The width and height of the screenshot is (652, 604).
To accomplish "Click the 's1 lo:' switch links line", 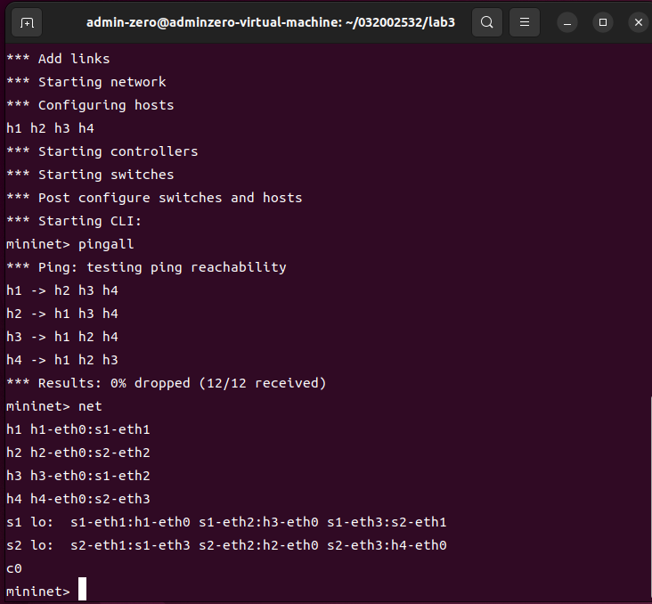I will click(226, 522).
